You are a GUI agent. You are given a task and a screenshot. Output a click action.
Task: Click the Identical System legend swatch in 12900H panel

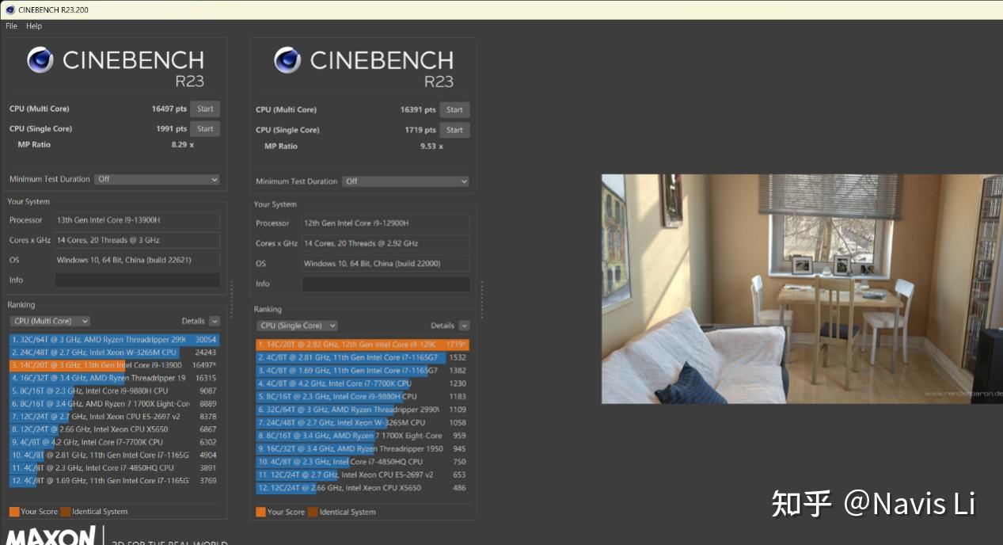point(313,512)
